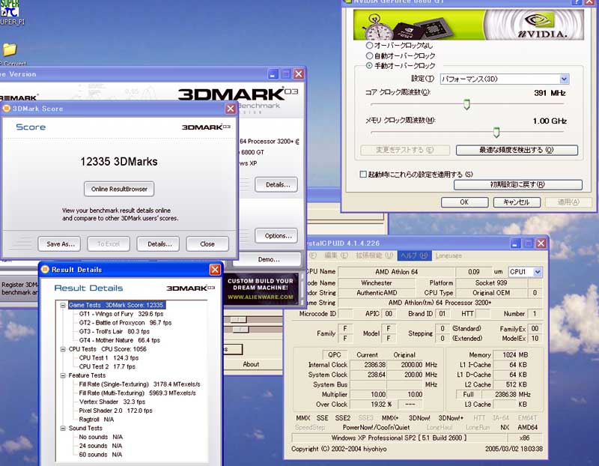
Task: Click the 12335 3DMarks score text
Action: (x=119, y=162)
